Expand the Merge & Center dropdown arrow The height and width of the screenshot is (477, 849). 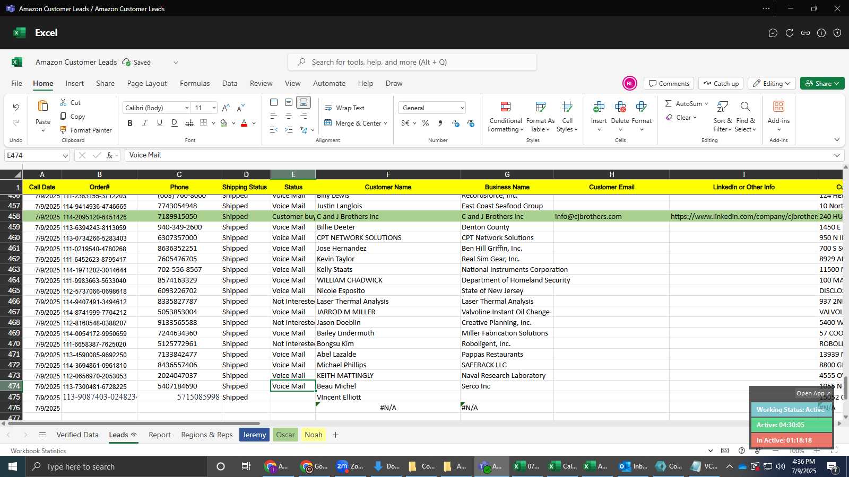386,123
